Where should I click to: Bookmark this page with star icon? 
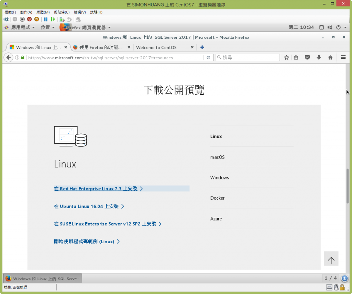(x=286, y=58)
